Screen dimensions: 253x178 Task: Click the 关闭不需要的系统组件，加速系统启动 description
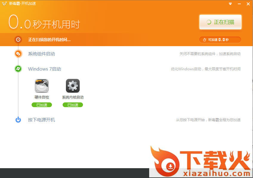click(210, 54)
